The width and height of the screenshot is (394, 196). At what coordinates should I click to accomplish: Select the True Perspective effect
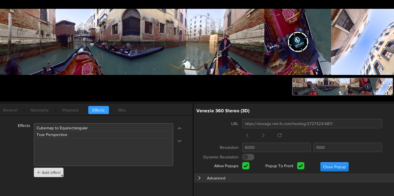(52, 135)
